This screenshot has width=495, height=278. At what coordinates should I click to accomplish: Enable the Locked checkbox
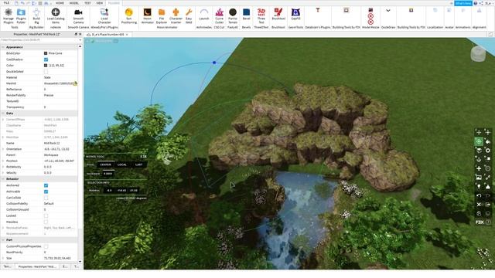[x=46, y=216]
